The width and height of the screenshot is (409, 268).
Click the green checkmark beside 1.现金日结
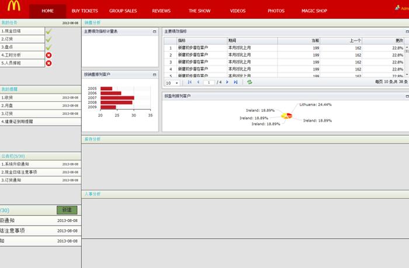pyautogui.click(x=48, y=31)
